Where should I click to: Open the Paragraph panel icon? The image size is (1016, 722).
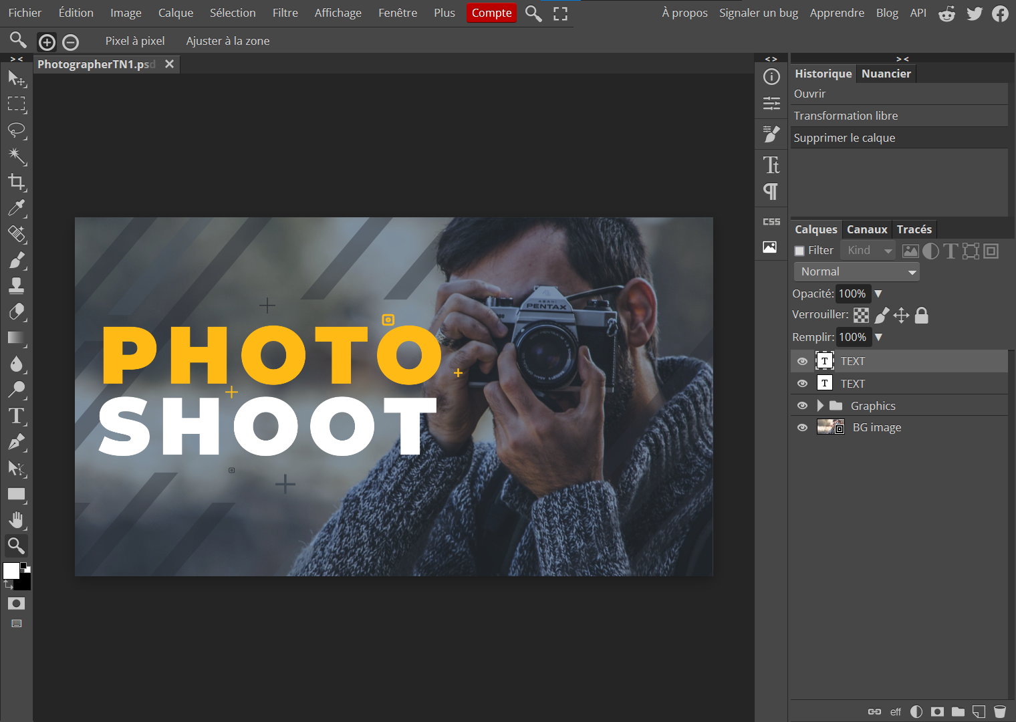click(x=771, y=192)
